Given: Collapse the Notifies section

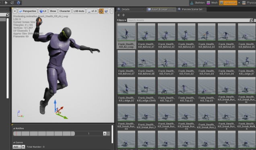Looking at the screenshot, I should tap(14, 128).
